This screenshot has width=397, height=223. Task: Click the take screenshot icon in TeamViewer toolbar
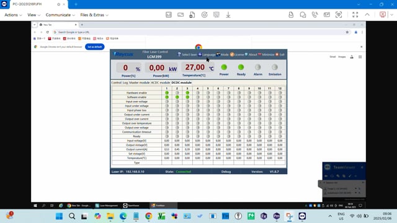click(x=339, y=15)
